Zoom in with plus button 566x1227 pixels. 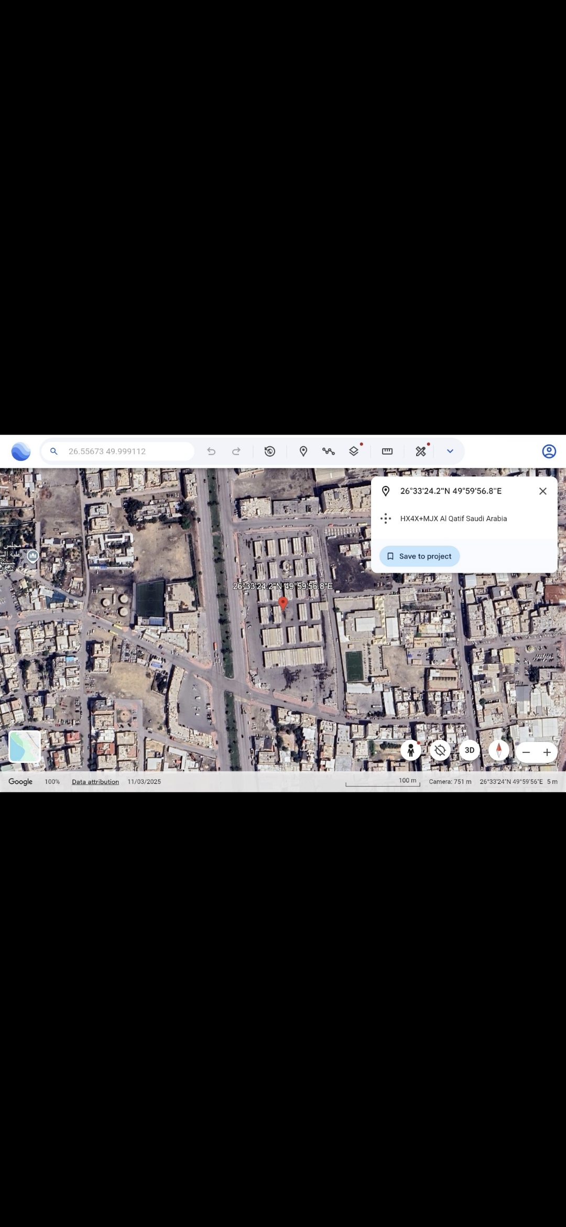point(547,752)
